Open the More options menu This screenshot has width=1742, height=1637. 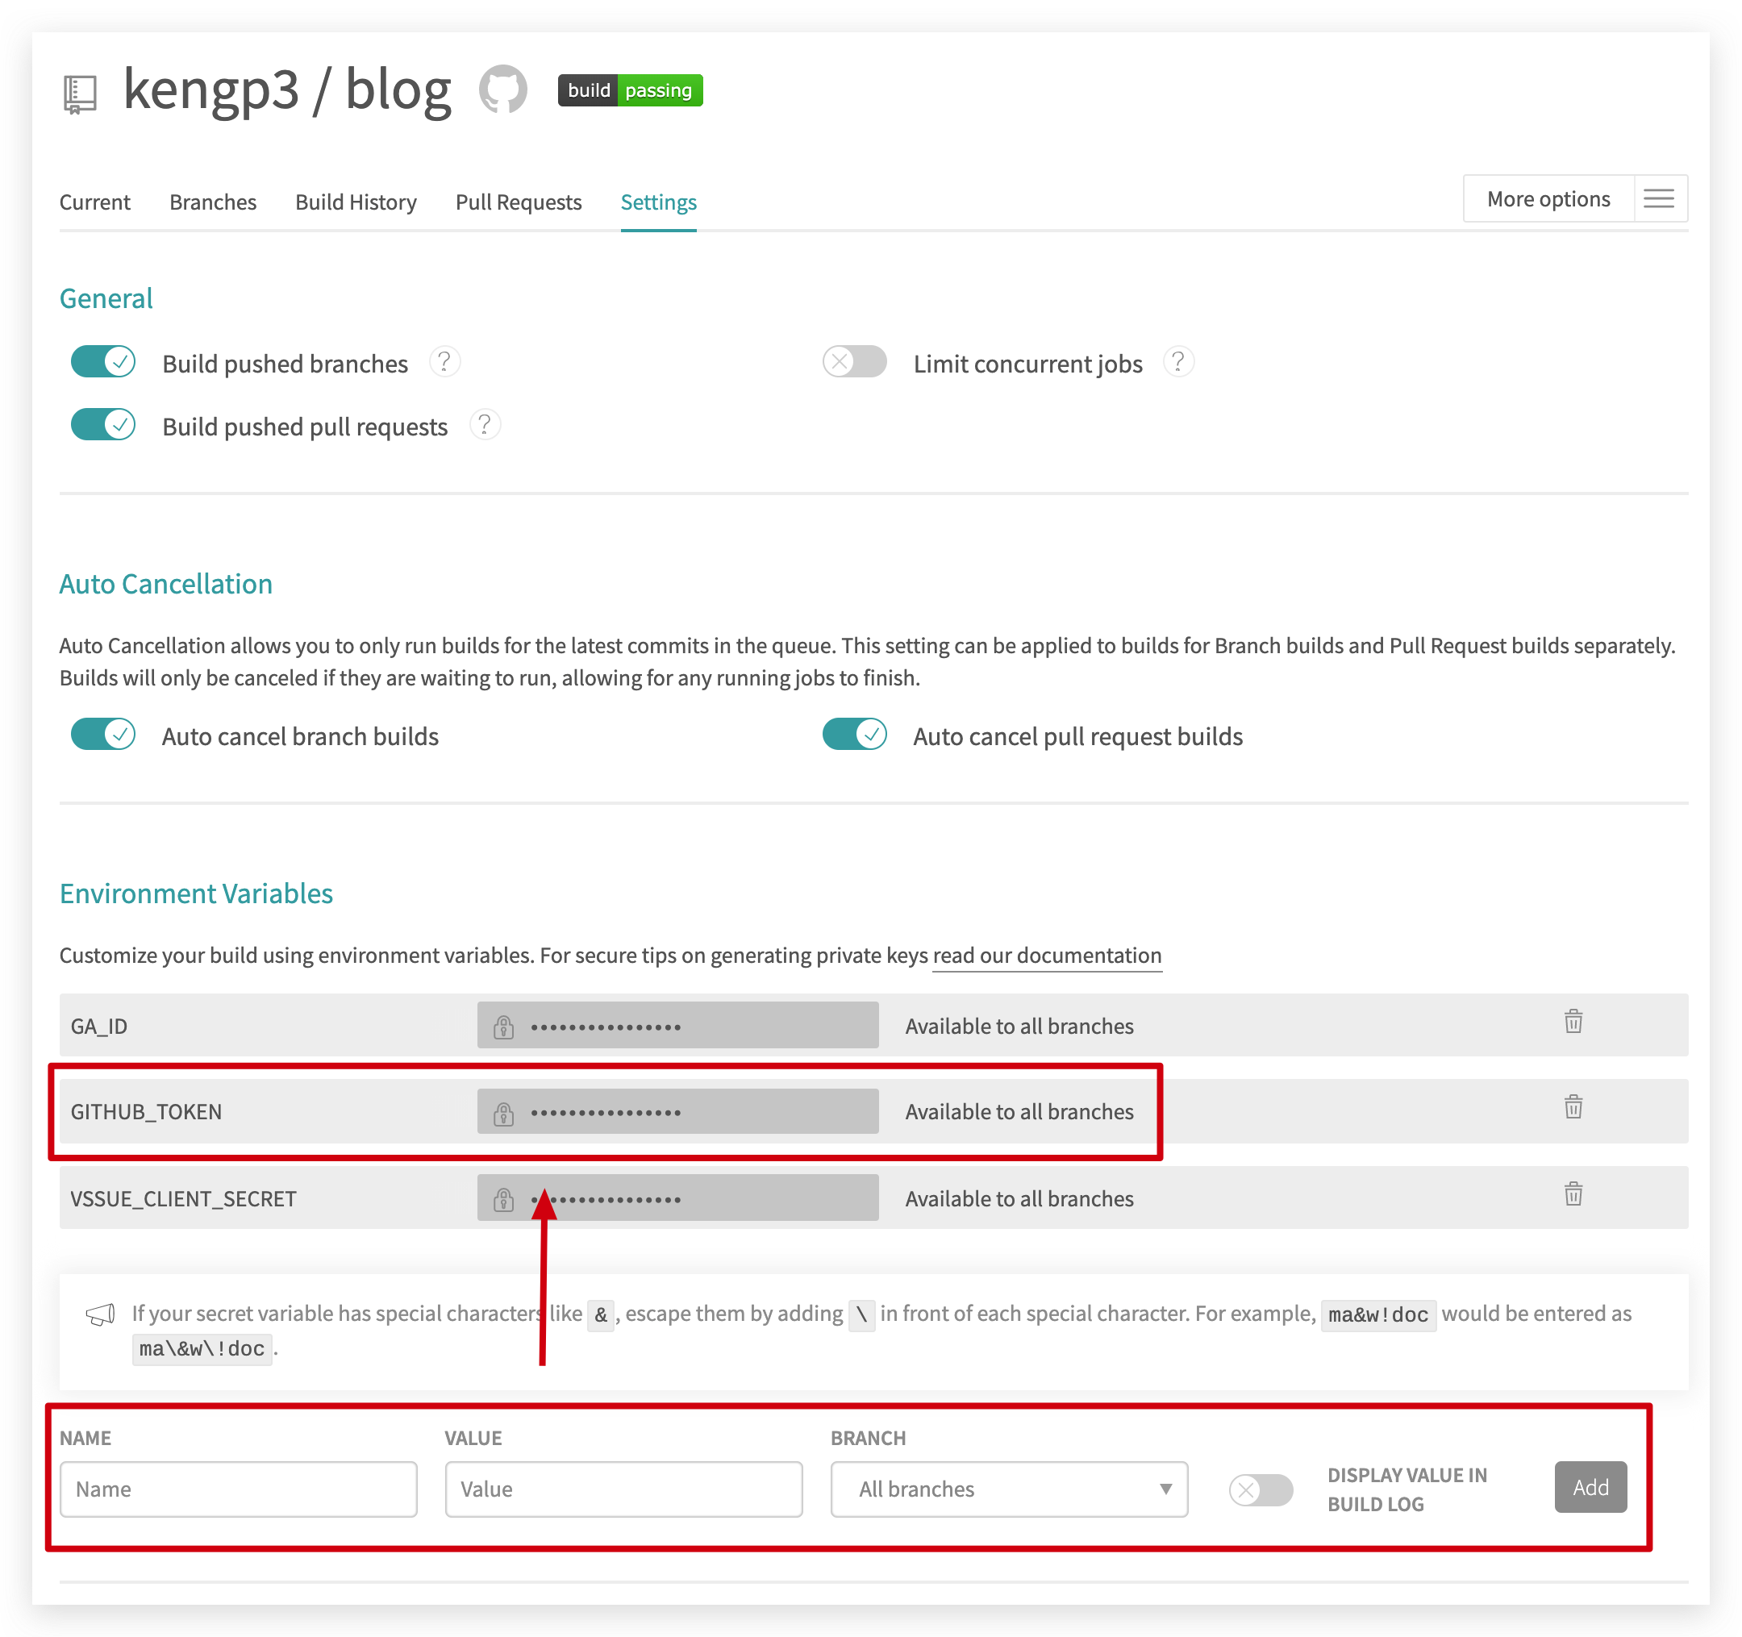coord(1548,199)
